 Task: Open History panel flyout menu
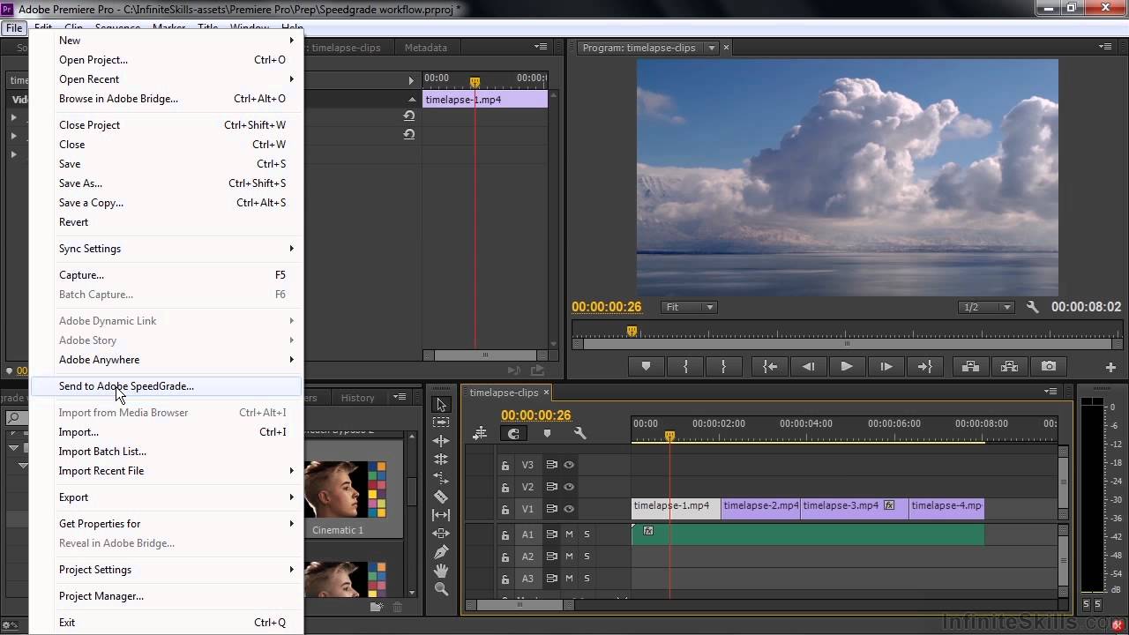400,397
